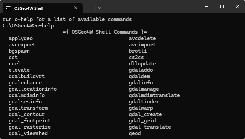This screenshot has height=139, width=245.
Task: Minimize the terminal window
Action: pyautogui.click(x=207, y=7)
